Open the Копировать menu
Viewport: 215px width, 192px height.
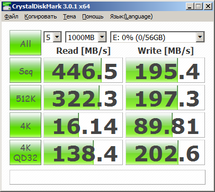tap(41, 16)
